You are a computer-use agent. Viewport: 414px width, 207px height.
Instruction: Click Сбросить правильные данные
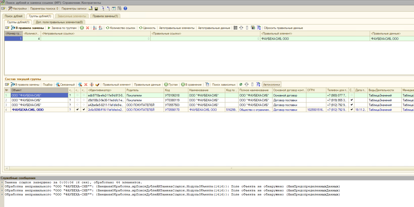283,28
